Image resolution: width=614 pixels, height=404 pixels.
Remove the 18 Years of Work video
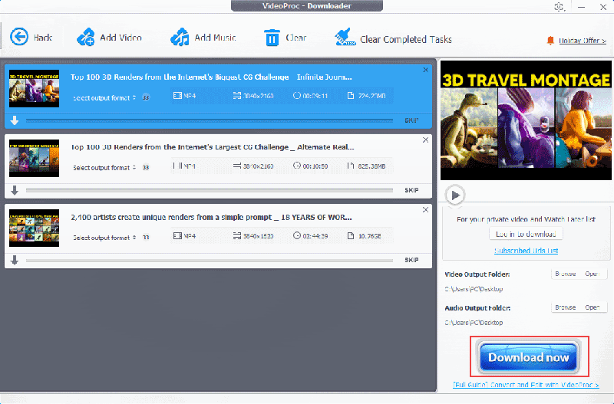[x=426, y=210]
